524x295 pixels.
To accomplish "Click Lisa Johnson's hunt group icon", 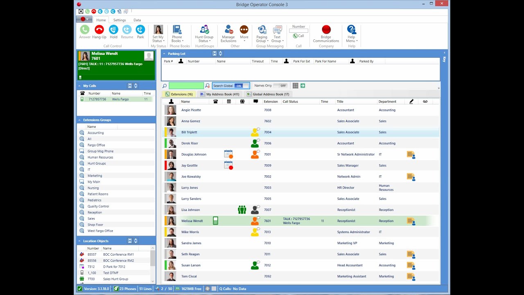I will pyautogui.click(x=242, y=210).
